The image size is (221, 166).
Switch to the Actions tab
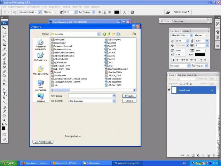tap(179, 21)
